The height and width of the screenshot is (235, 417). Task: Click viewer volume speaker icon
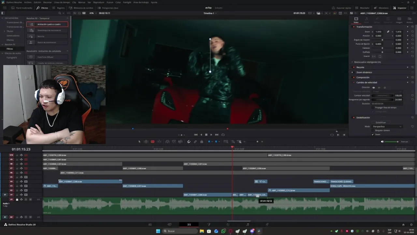point(382,142)
